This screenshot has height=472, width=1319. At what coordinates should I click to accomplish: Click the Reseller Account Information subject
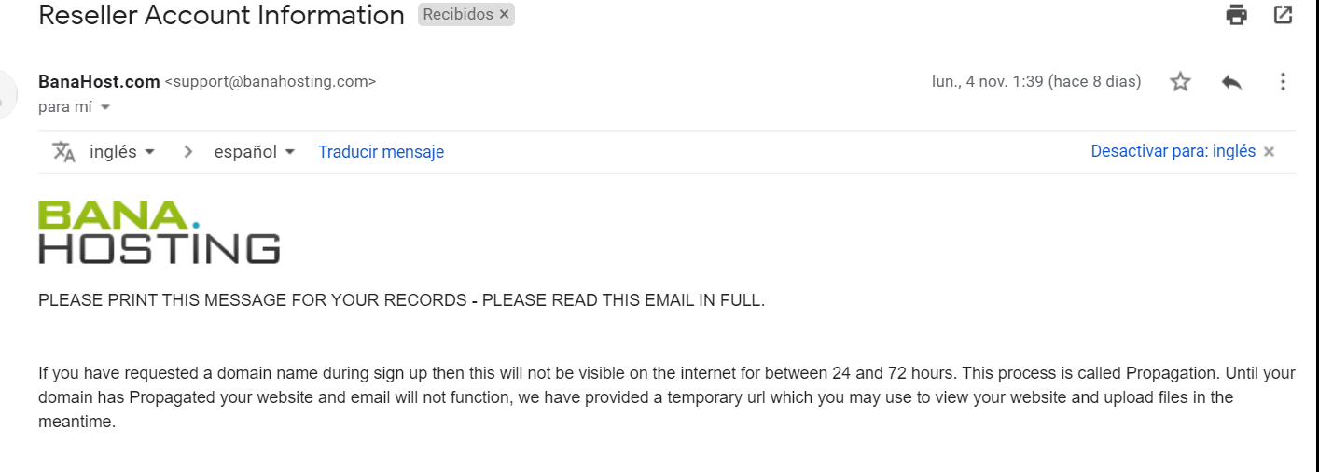coord(221,15)
